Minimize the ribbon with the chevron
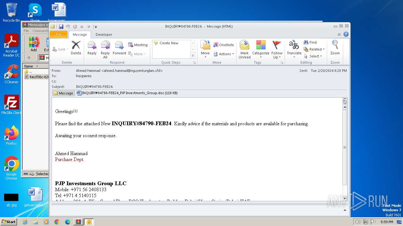The width and height of the screenshot is (403, 226). (x=339, y=35)
